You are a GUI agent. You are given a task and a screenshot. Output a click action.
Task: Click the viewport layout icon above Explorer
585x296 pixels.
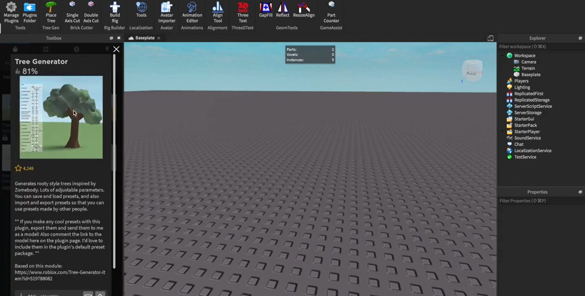pyautogui.click(x=490, y=38)
